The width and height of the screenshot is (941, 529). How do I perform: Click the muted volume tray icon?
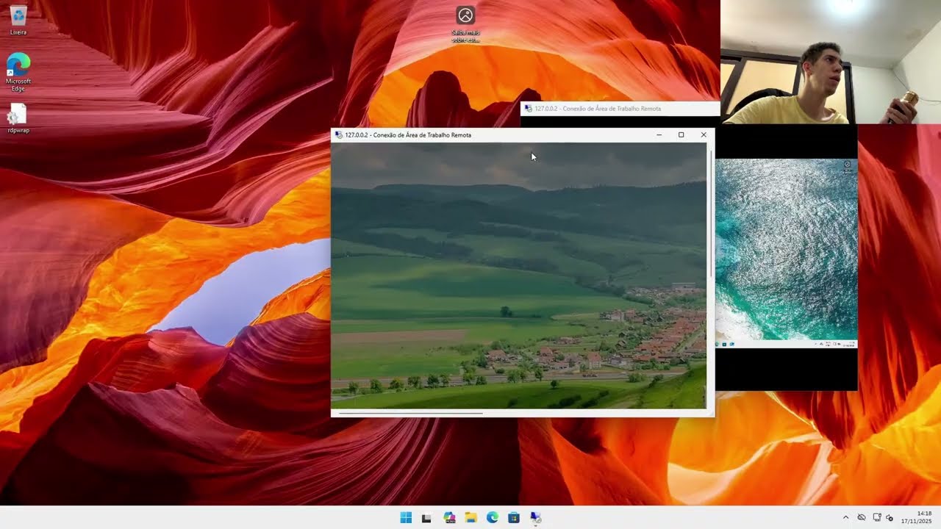click(890, 518)
